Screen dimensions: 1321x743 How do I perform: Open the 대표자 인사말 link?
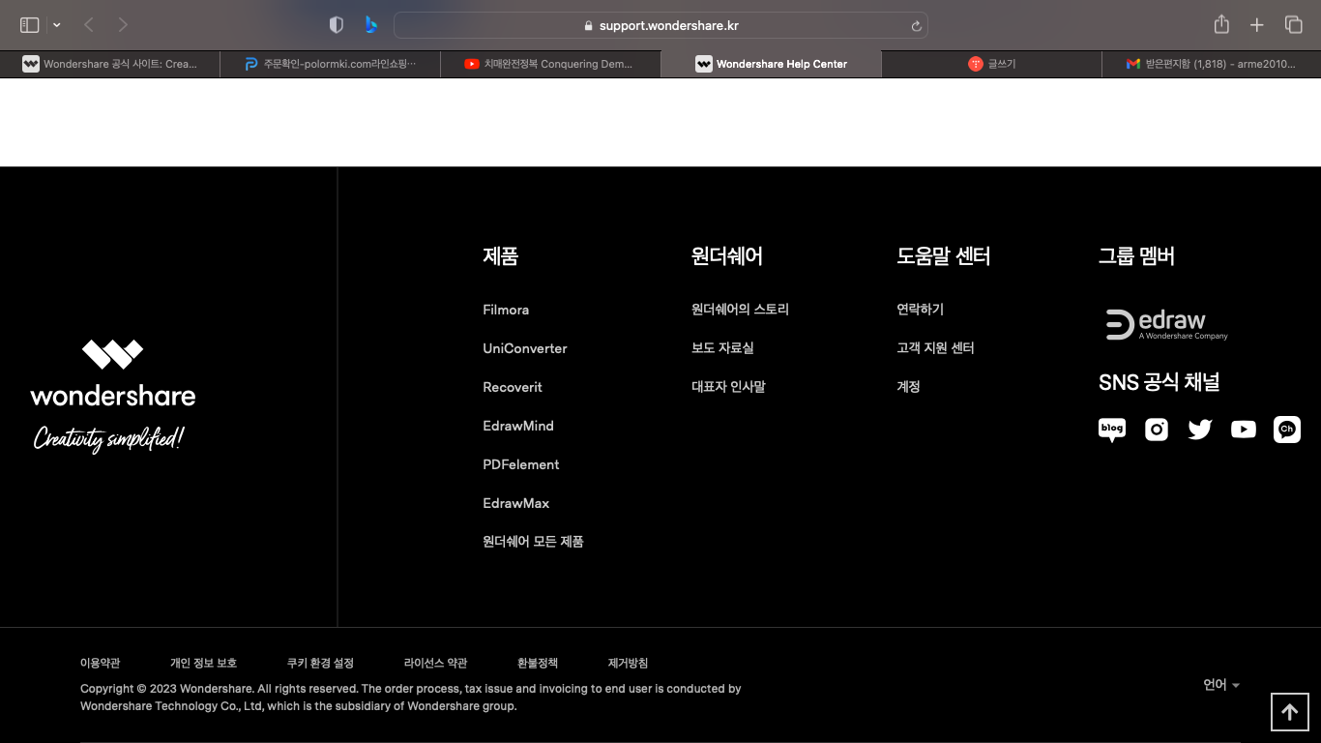click(728, 387)
